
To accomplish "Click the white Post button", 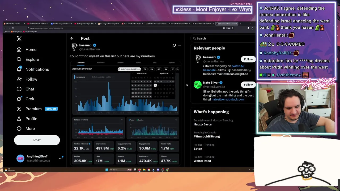I will 37,140.
